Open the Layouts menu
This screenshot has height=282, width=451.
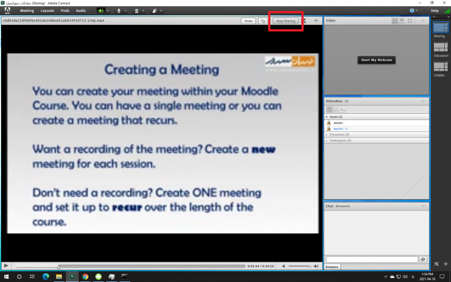(x=47, y=10)
